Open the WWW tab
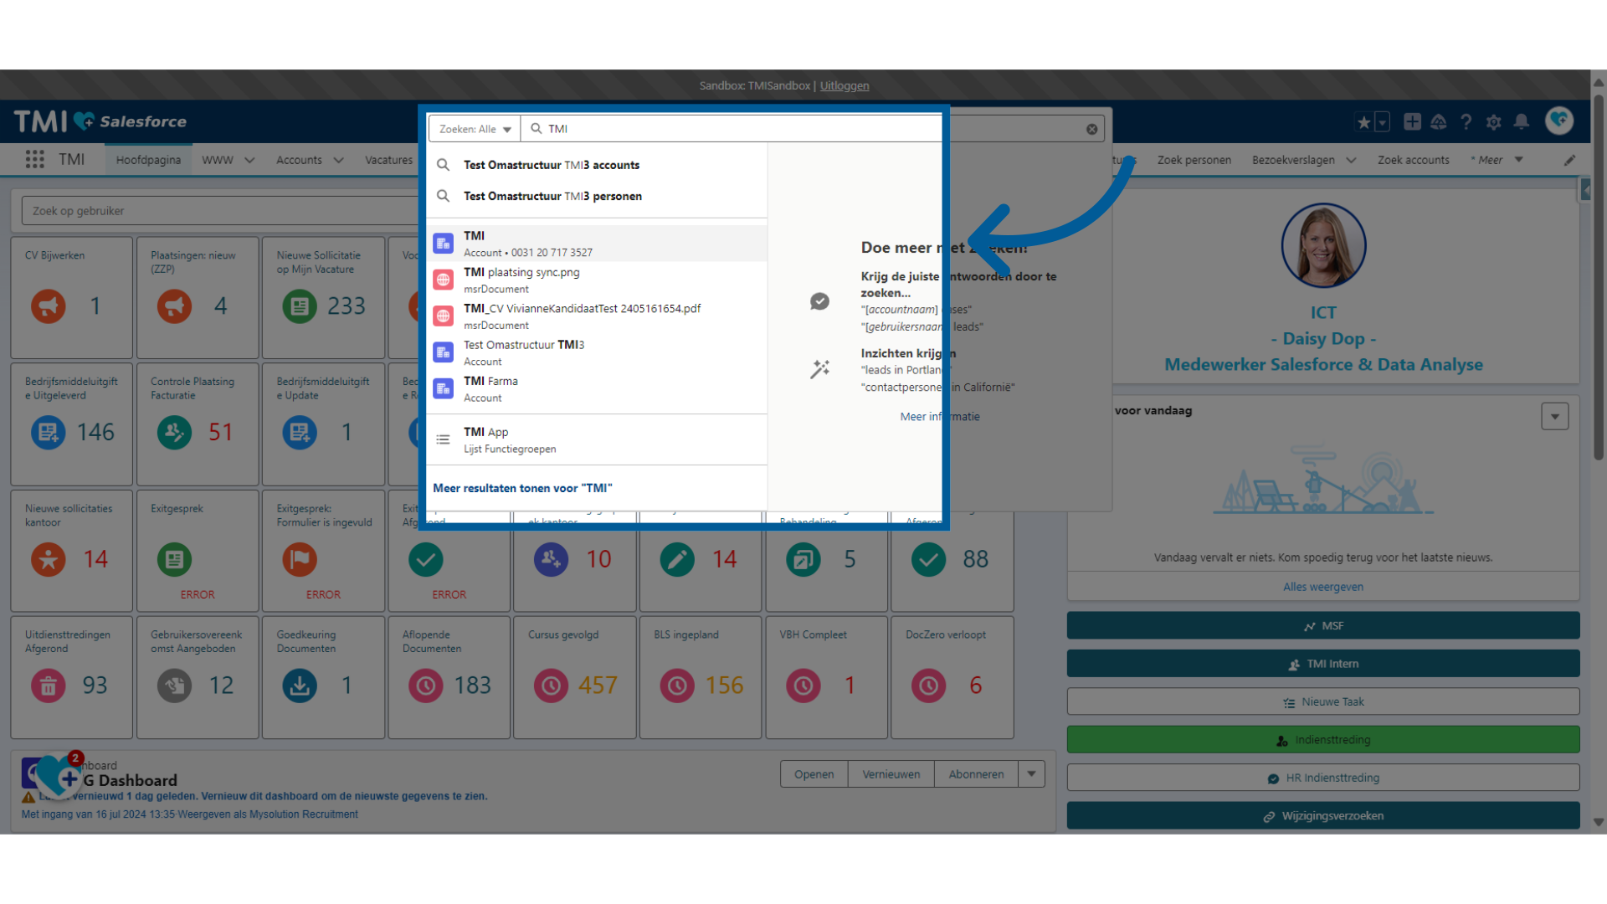This screenshot has width=1607, height=904. (218, 160)
